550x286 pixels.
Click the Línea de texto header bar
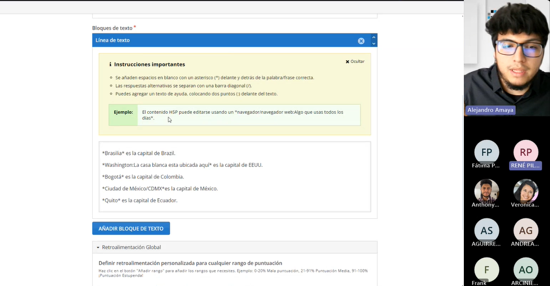[220, 41]
